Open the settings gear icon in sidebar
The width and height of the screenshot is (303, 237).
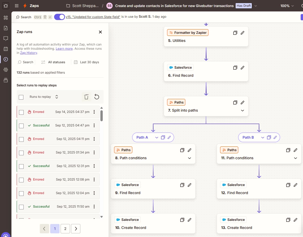click(x=6, y=70)
